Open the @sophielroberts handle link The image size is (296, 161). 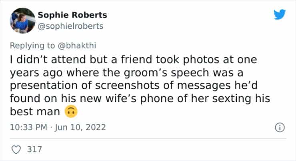coord(70,26)
